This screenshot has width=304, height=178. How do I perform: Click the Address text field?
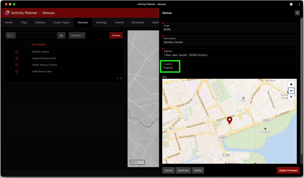pos(229,55)
